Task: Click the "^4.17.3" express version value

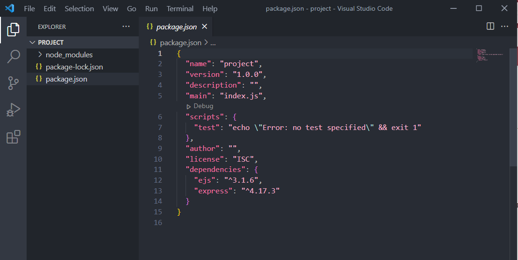Action: [x=260, y=191]
